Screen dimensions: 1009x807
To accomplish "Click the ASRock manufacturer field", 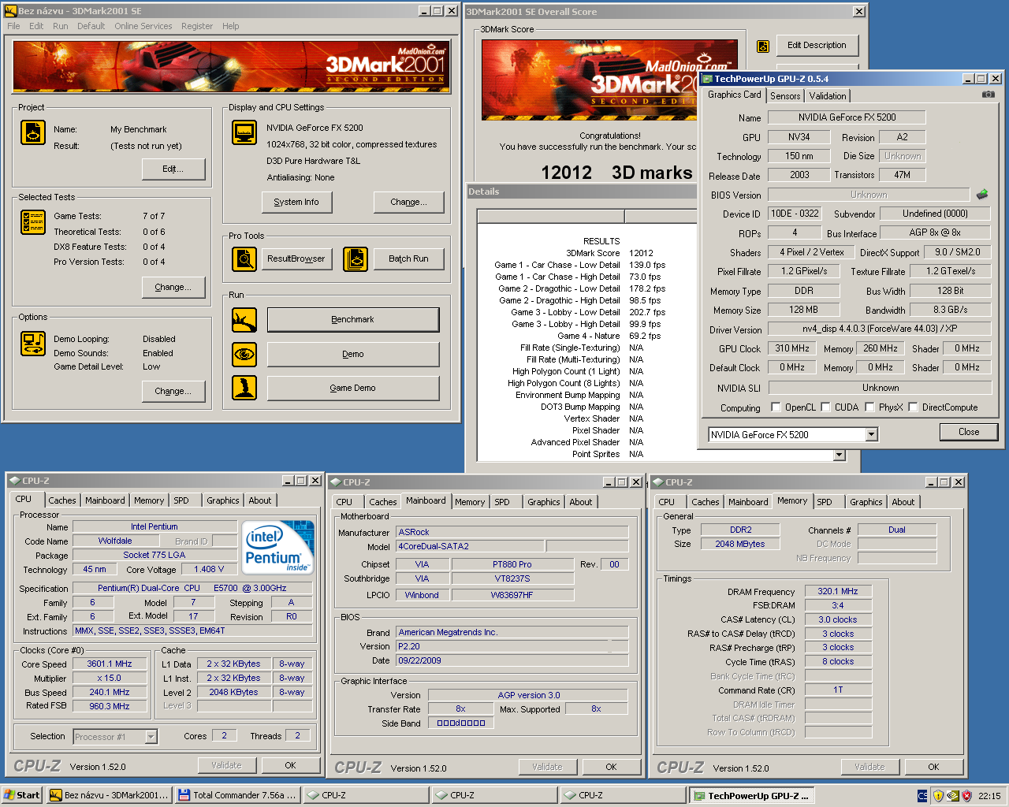I will coord(512,532).
